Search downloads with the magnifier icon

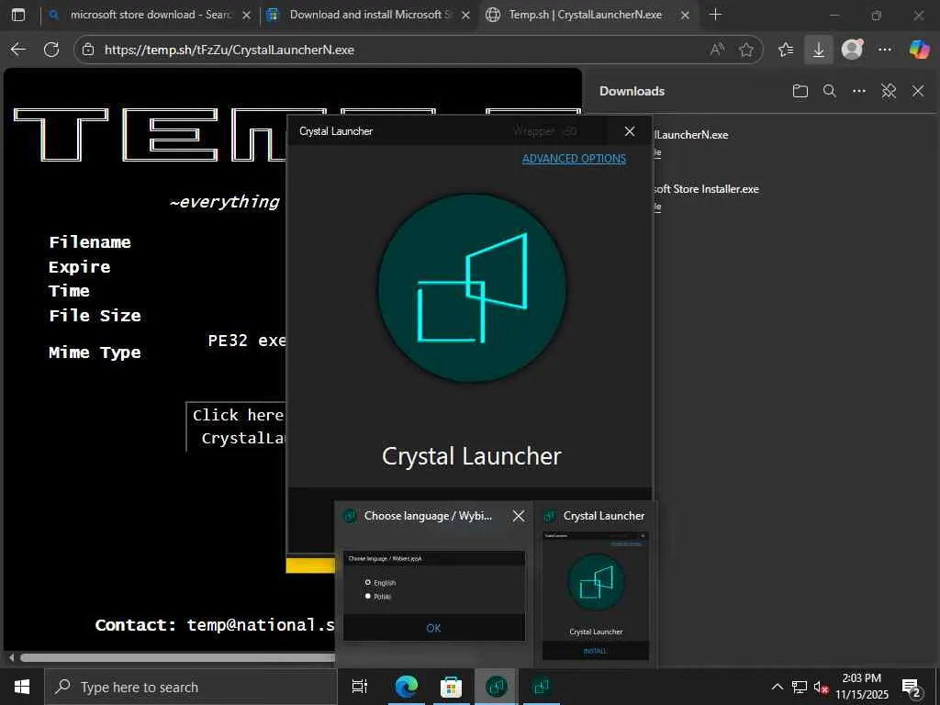pyautogui.click(x=830, y=91)
